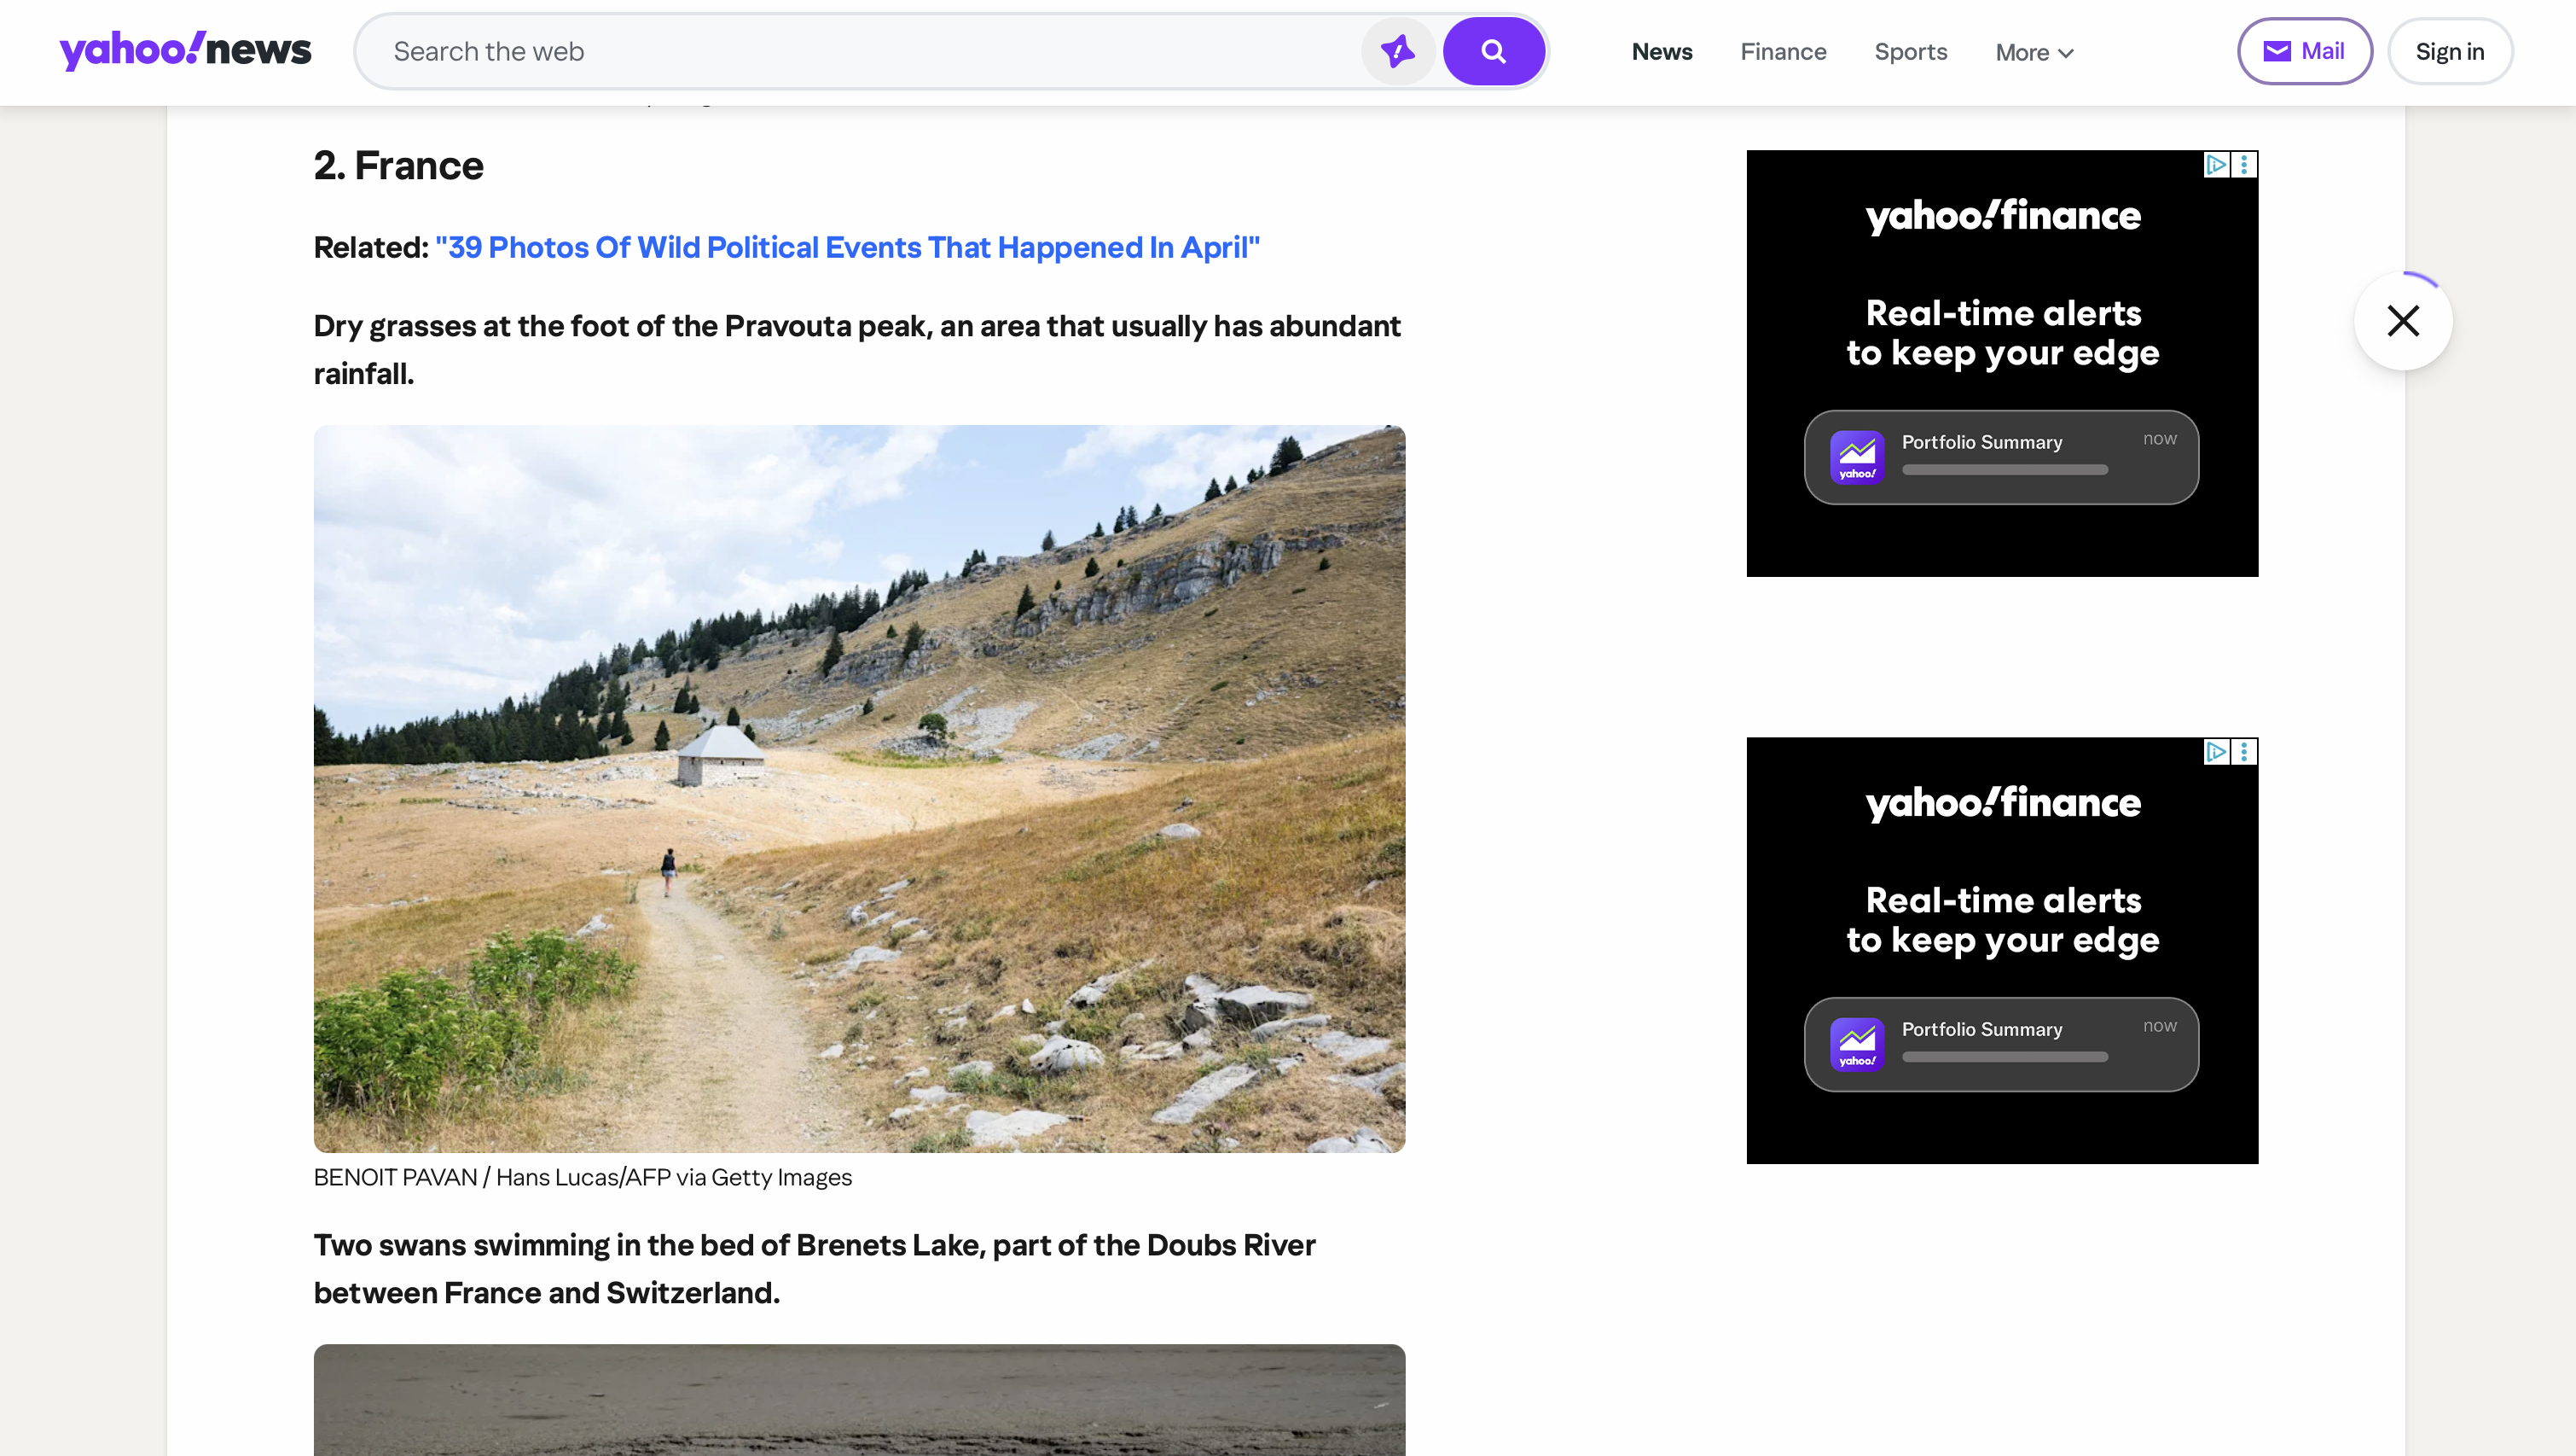The width and height of the screenshot is (2576, 1456).
Task: Click the purple magnifier search button
Action: point(1493,51)
